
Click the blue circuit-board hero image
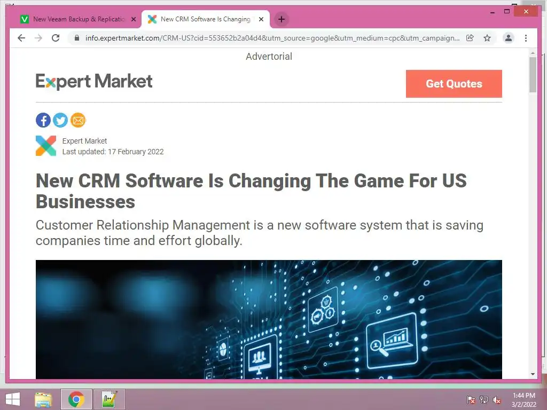coord(269,319)
